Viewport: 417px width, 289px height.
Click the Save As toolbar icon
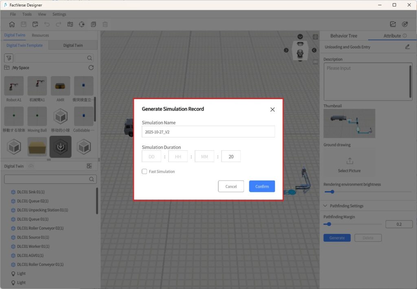click(x=35, y=24)
